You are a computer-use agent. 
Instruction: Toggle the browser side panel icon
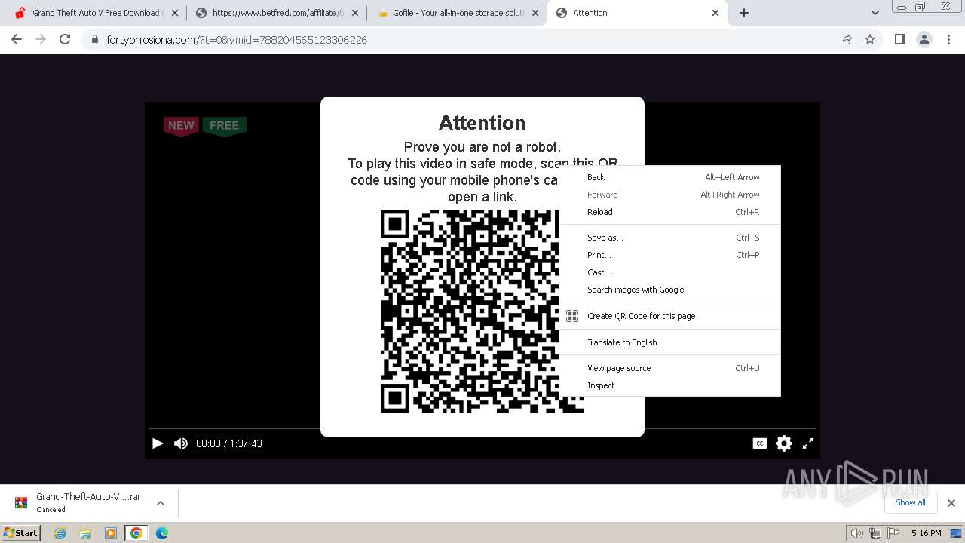pos(899,39)
